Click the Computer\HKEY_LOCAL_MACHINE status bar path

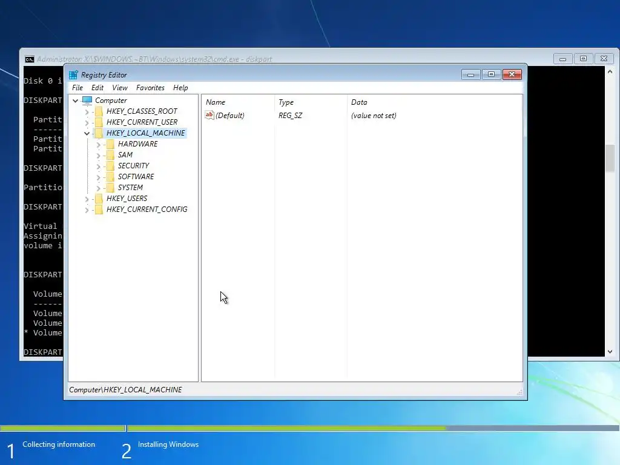[125, 390]
